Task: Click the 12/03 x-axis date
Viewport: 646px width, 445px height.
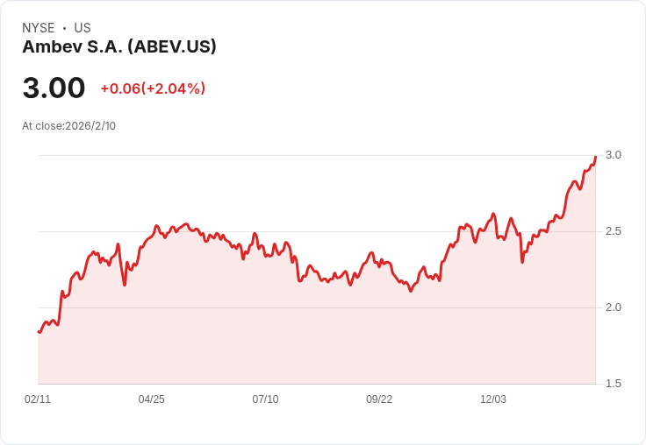Action: tap(493, 399)
